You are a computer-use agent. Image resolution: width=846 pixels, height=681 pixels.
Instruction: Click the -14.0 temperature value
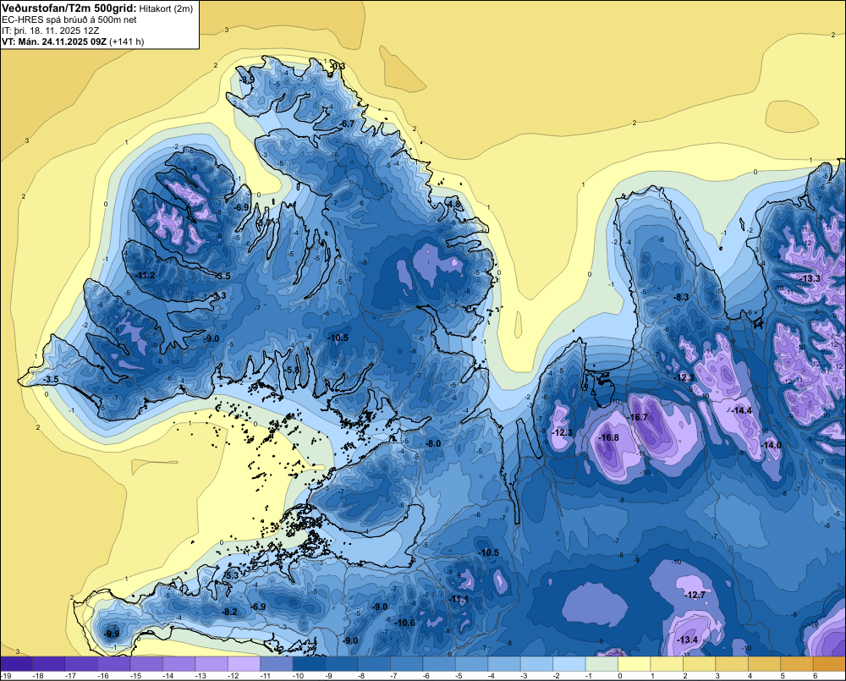(x=772, y=445)
